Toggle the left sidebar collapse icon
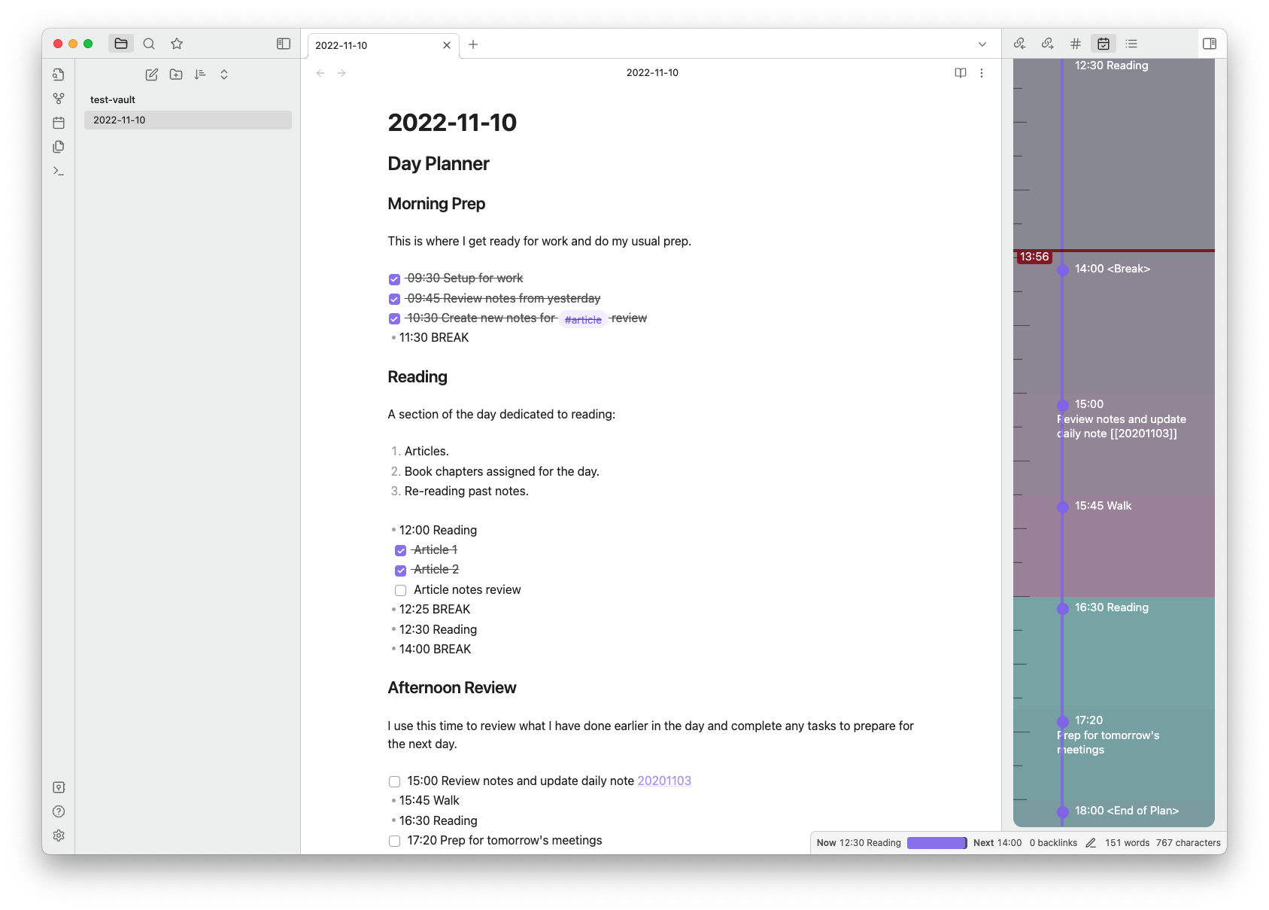 [284, 44]
